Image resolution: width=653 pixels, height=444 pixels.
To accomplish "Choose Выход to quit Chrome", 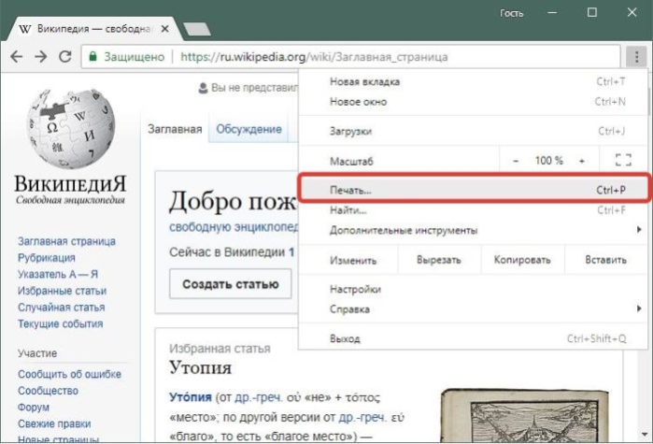I will point(474,338).
